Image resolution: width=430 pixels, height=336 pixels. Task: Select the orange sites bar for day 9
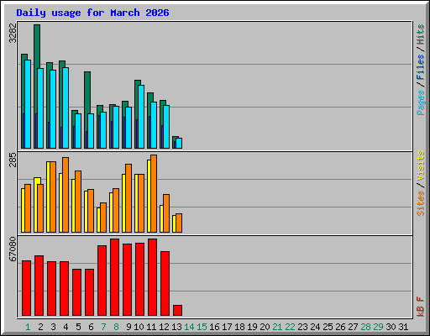(128, 198)
